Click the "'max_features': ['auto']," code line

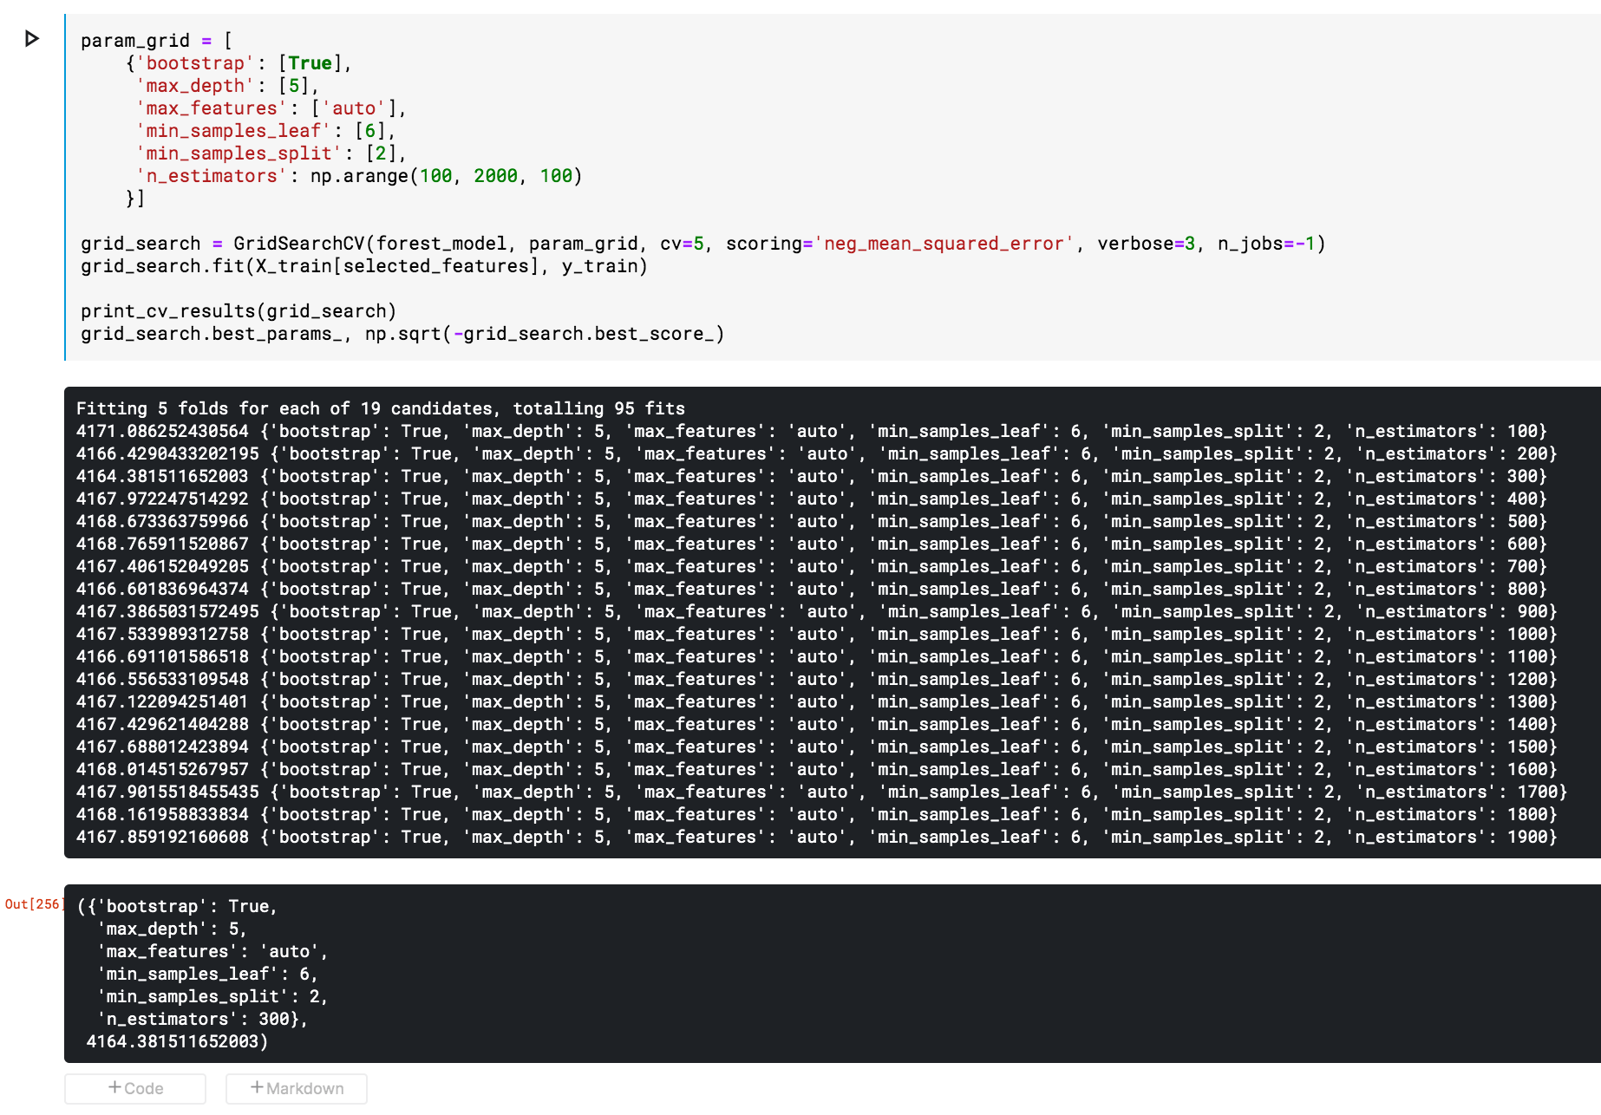pyautogui.click(x=271, y=108)
